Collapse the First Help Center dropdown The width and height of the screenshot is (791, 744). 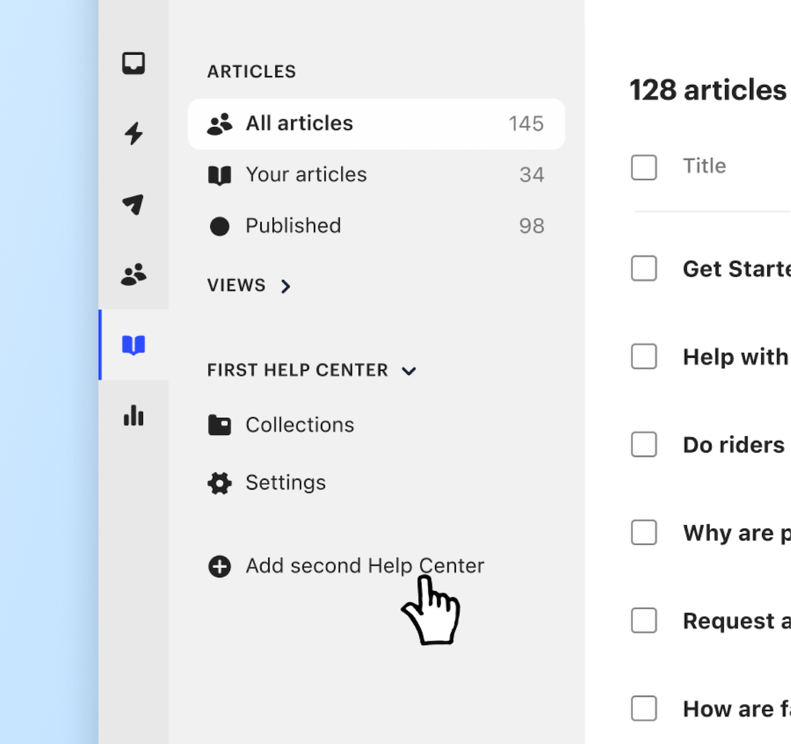pyautogui.click(x=409, y=371)
